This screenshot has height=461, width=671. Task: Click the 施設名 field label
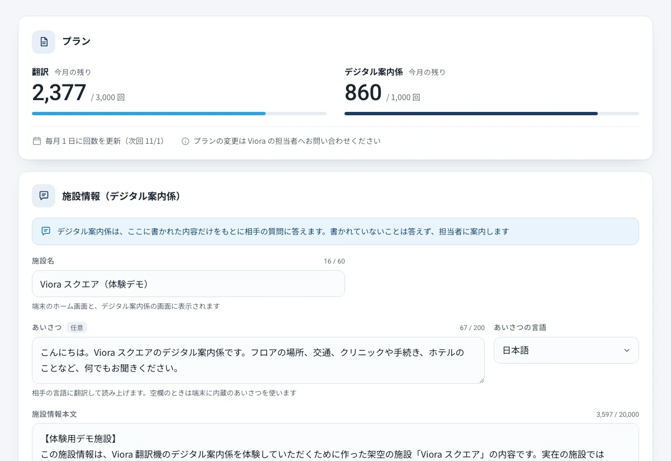43,261
